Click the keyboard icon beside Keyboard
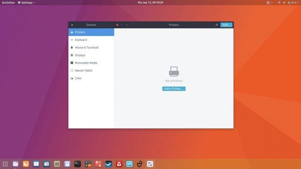Viewport: 301px width, 169px height. 72,40
